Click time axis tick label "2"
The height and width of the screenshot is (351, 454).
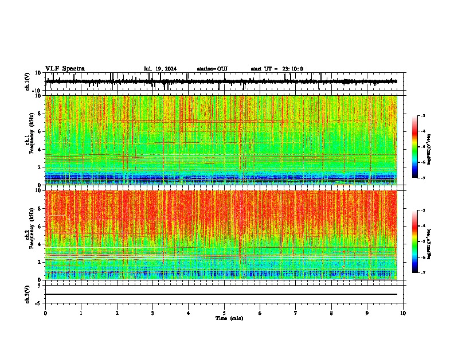pyautogui.click(x=117, y=313)
